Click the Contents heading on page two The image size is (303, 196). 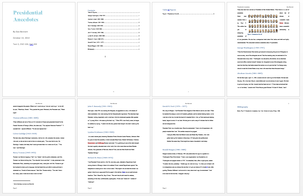tap(91, 10)
